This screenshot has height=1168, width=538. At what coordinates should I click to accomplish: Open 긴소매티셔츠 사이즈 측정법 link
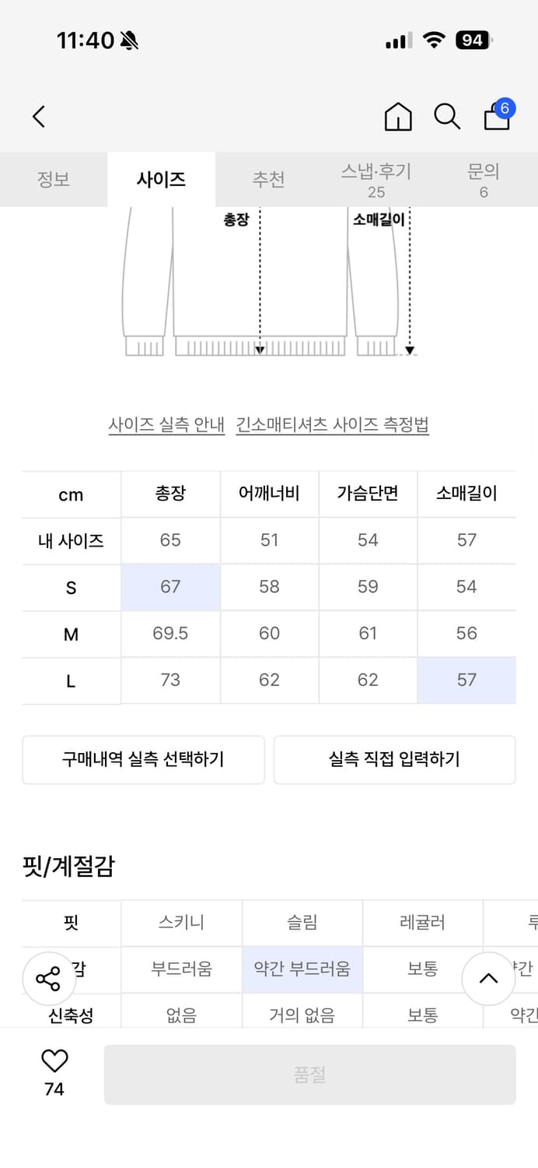point(333,425)
